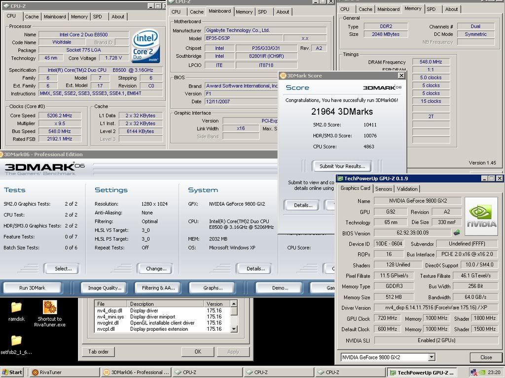505x378 pixels.
Task: Click the NVIDIA logo in GPU-Z
Action: pos(481,217)
